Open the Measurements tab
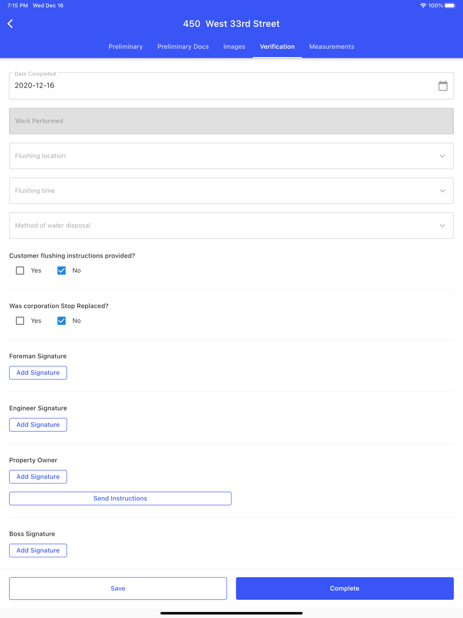This screenshot has width=463, height=618. point(332,47)
